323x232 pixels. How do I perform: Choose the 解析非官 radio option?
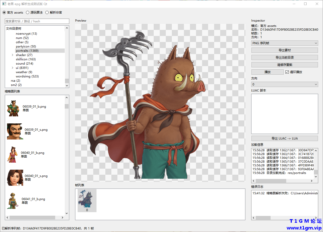pos(53,12)
